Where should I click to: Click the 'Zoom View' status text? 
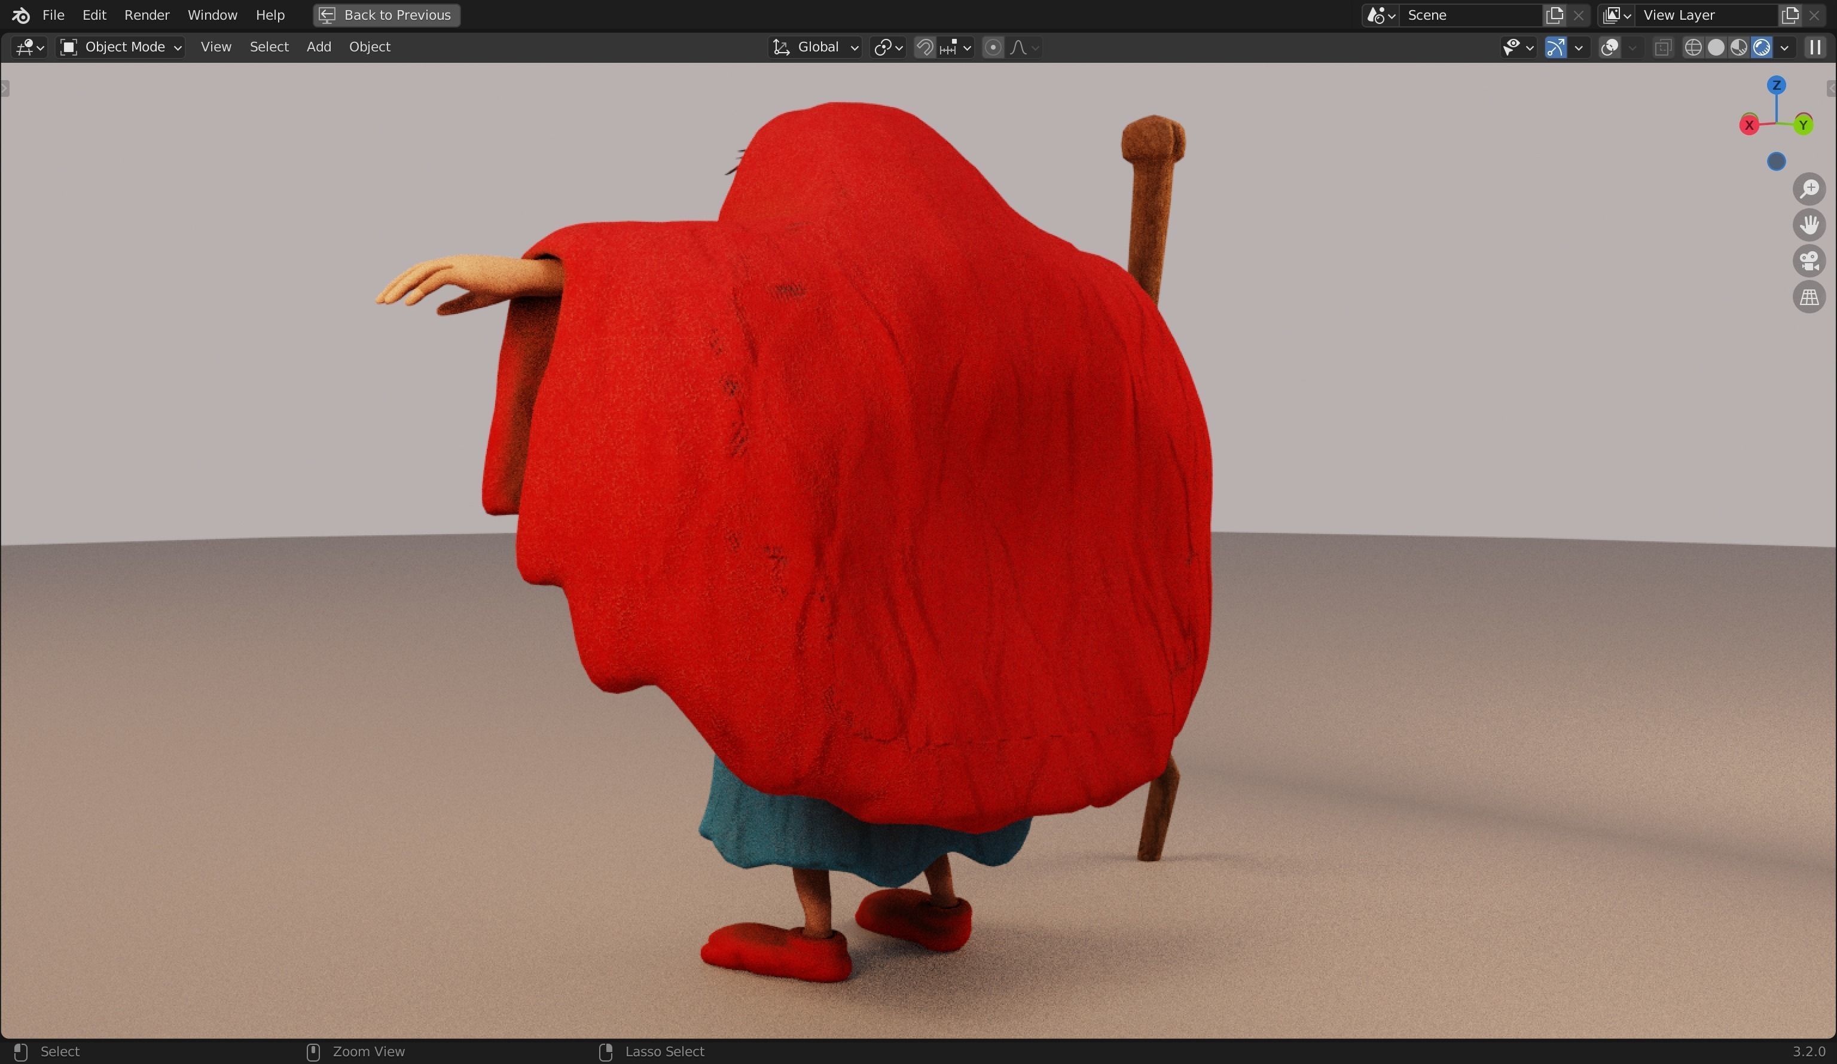[x=369, y=1051]
